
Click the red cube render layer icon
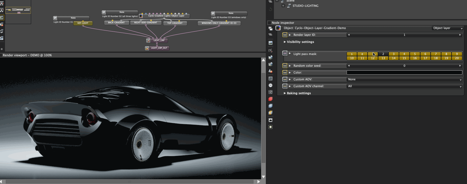(x=271, y=99)
